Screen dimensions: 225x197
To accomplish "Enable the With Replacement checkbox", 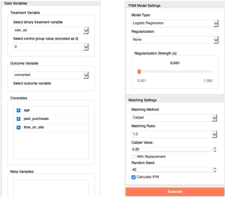I will [134, 157].
